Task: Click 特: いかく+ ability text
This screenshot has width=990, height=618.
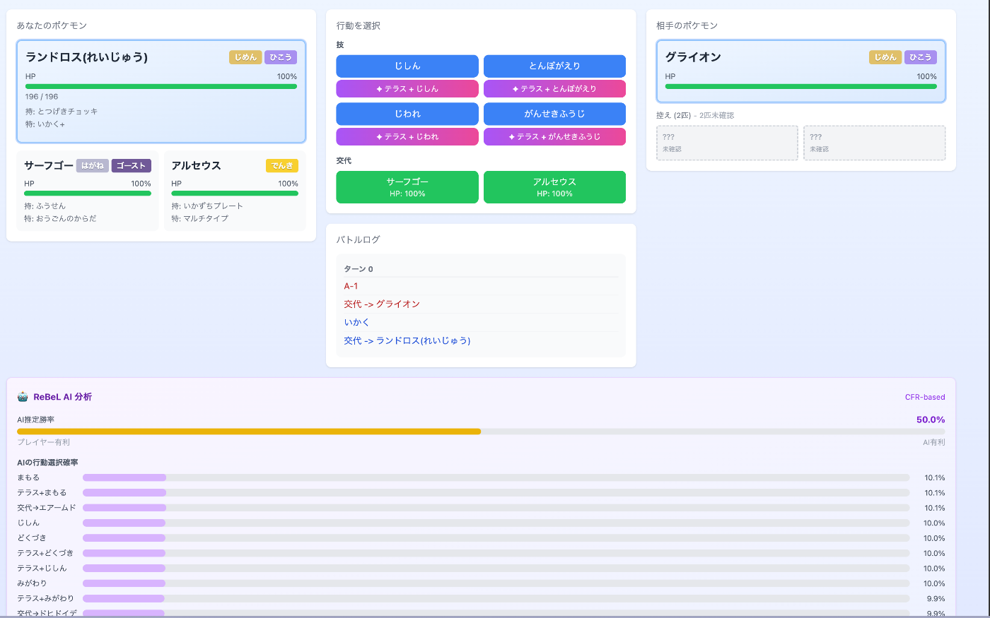Action: coord(45,124)
